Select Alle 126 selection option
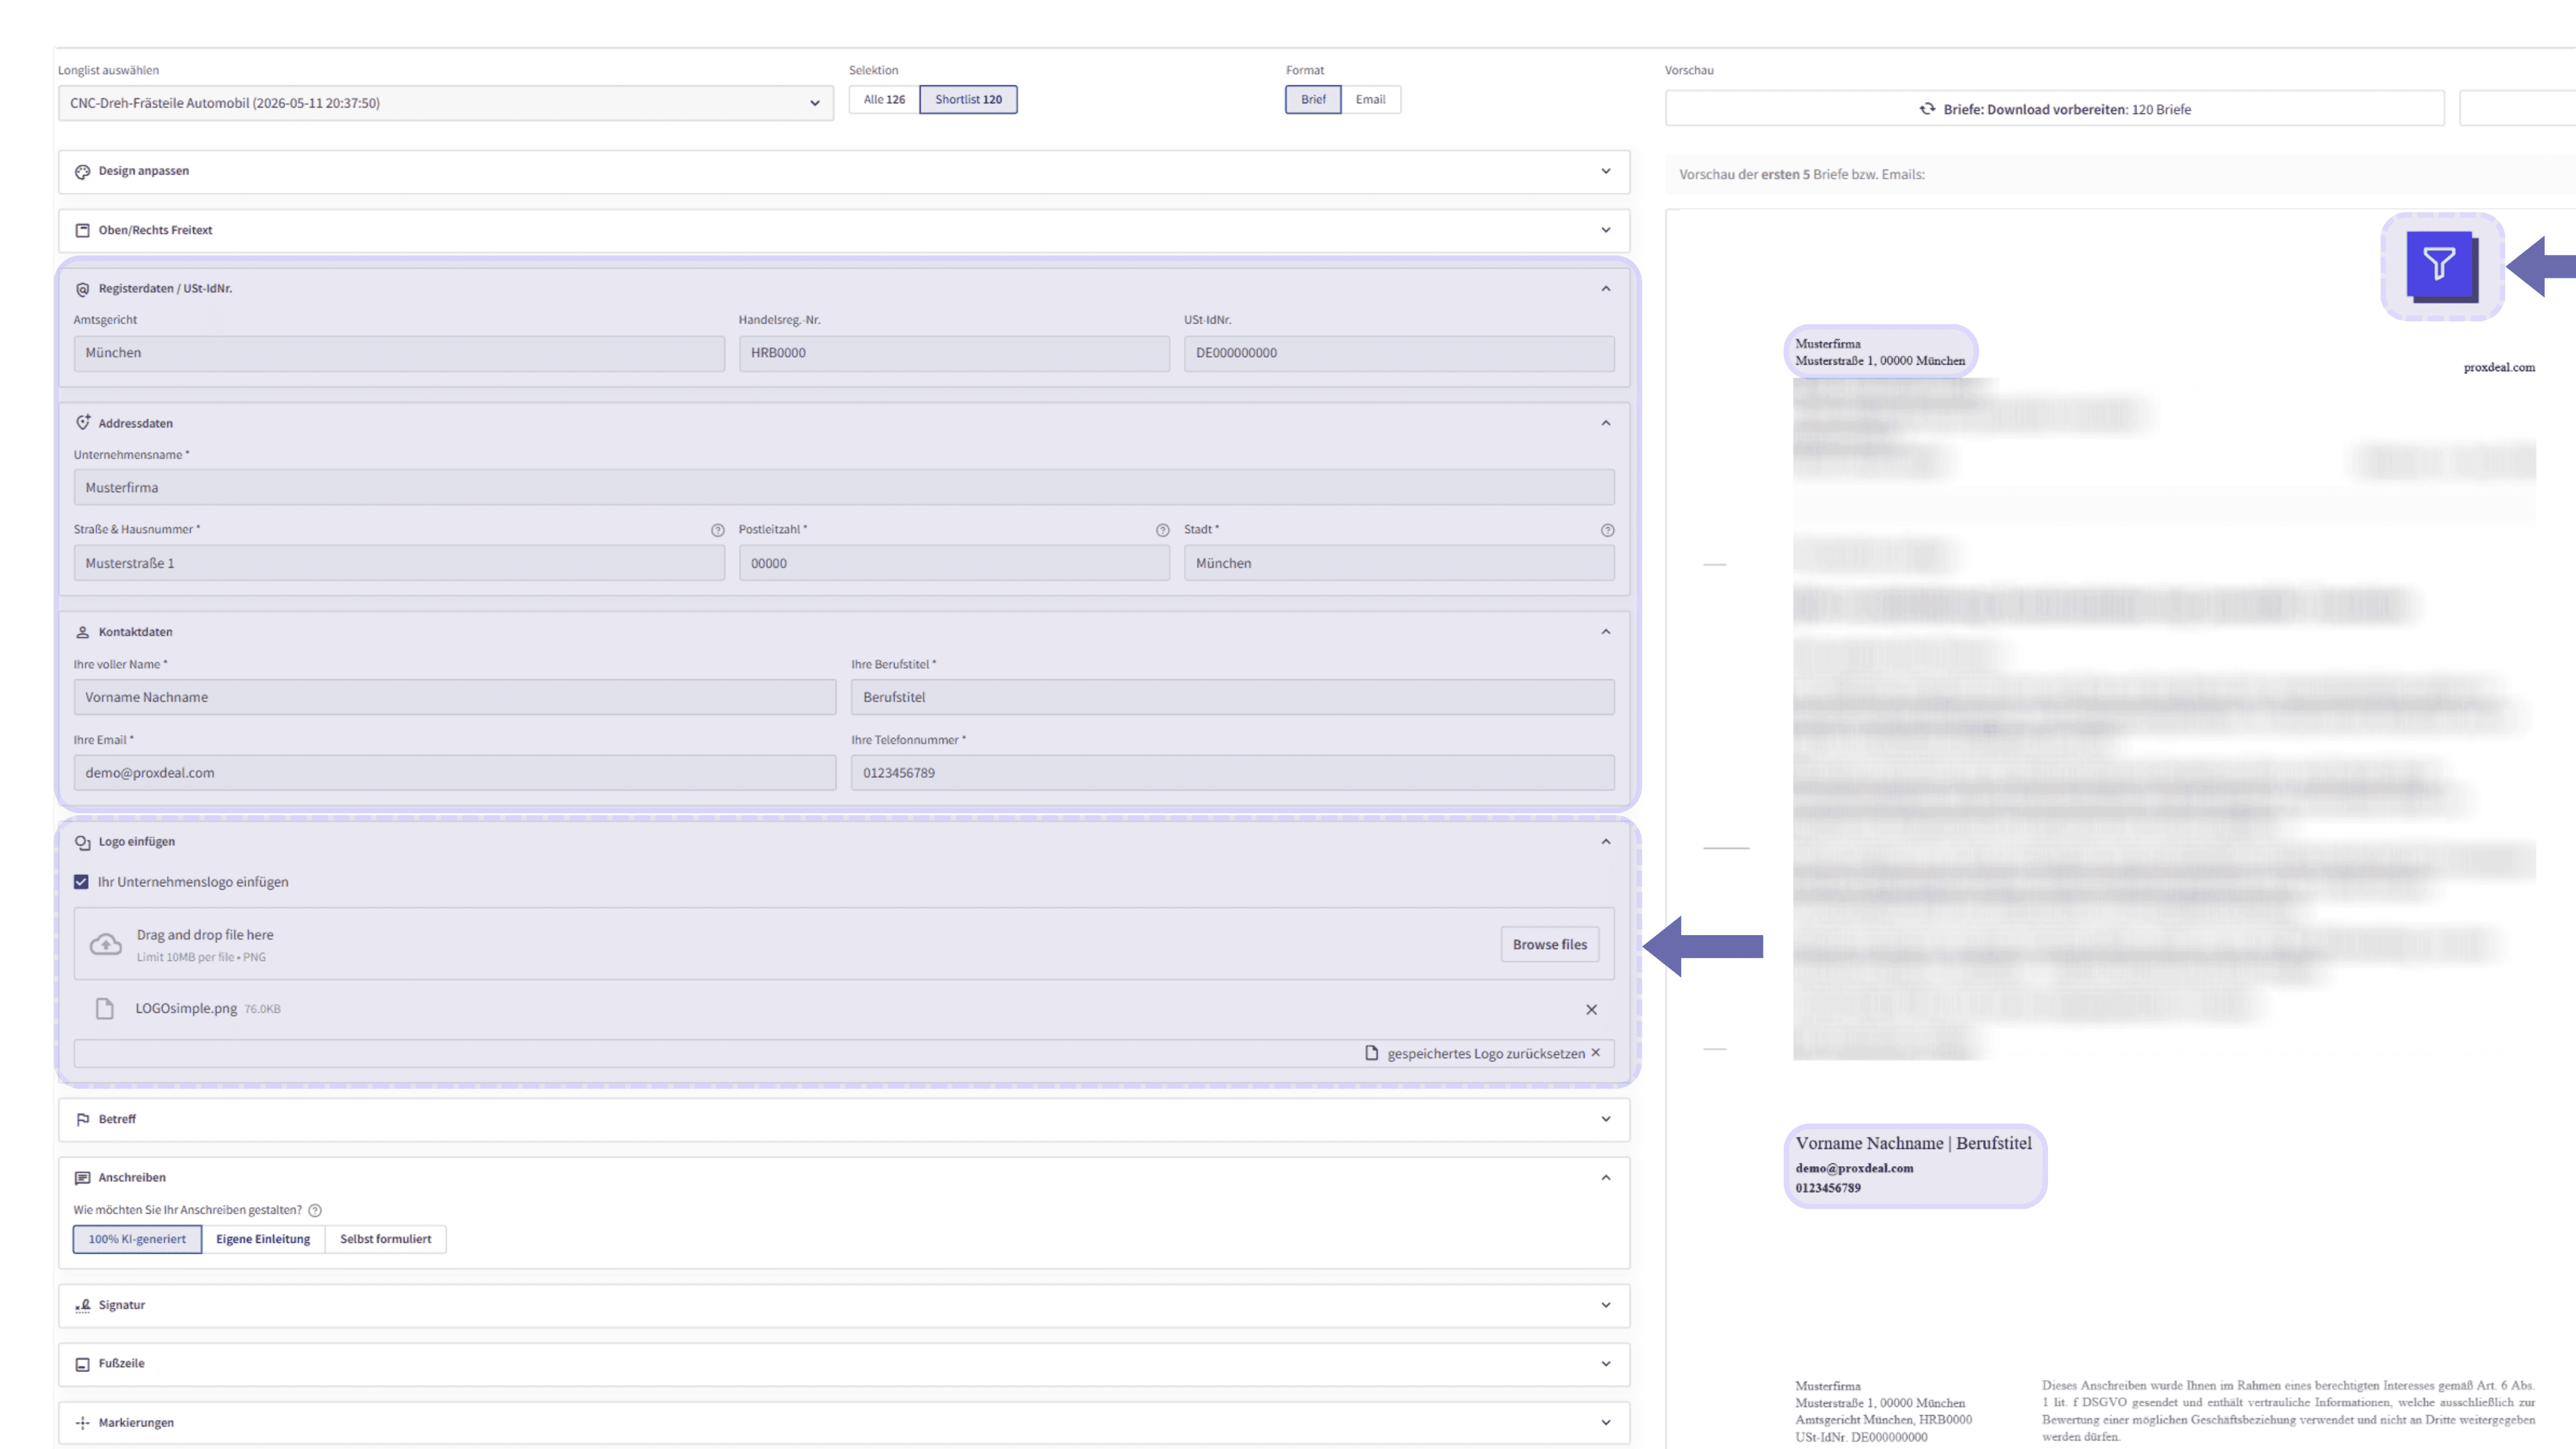2576x1449 pixels. 884,100
